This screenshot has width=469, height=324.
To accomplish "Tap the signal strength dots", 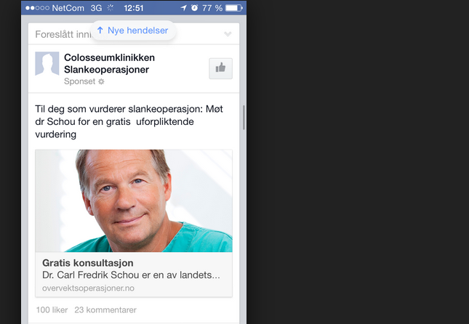I will tap(37, 8).
